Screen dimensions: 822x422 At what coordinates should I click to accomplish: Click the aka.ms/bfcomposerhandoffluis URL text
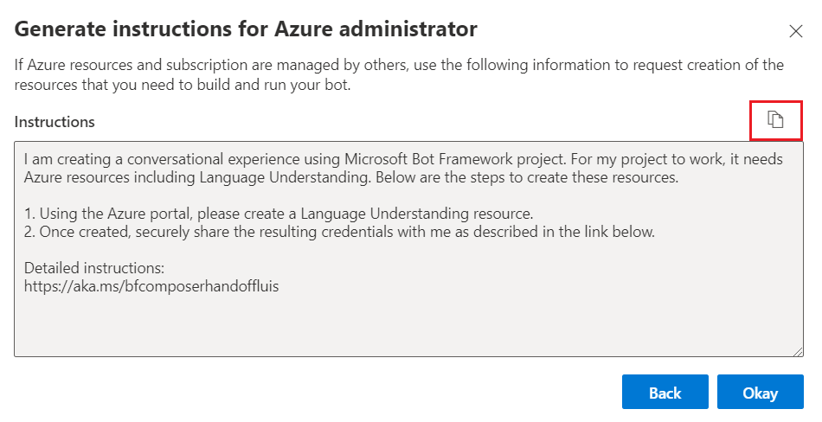[151, 283]
